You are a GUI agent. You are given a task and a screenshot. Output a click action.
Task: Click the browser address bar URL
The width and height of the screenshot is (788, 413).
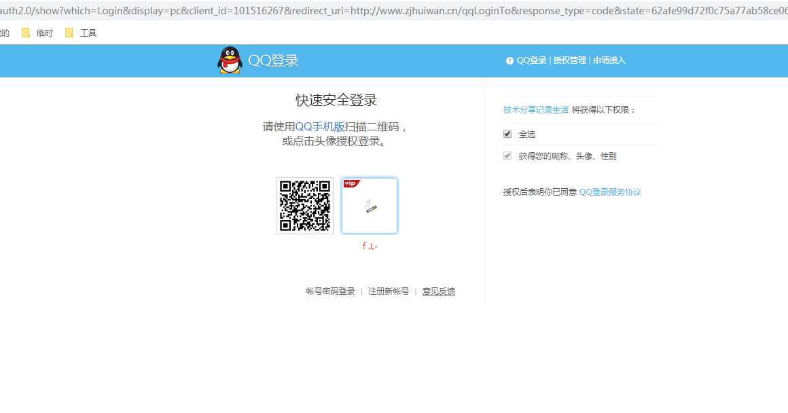coord(394,11)
